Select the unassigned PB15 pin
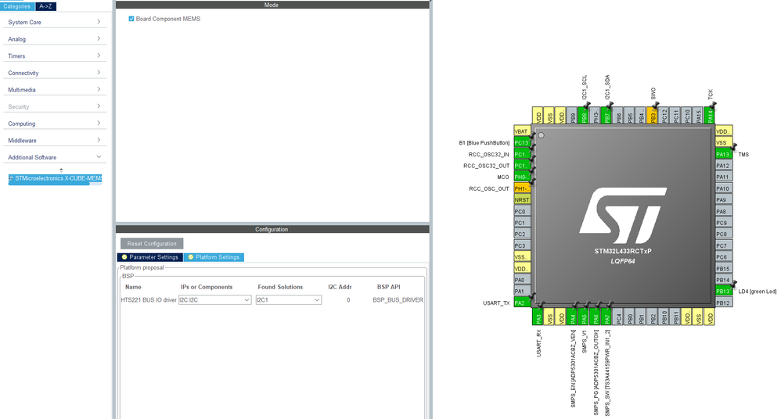This screenshot has width=781, height=419. pos(724,269)
